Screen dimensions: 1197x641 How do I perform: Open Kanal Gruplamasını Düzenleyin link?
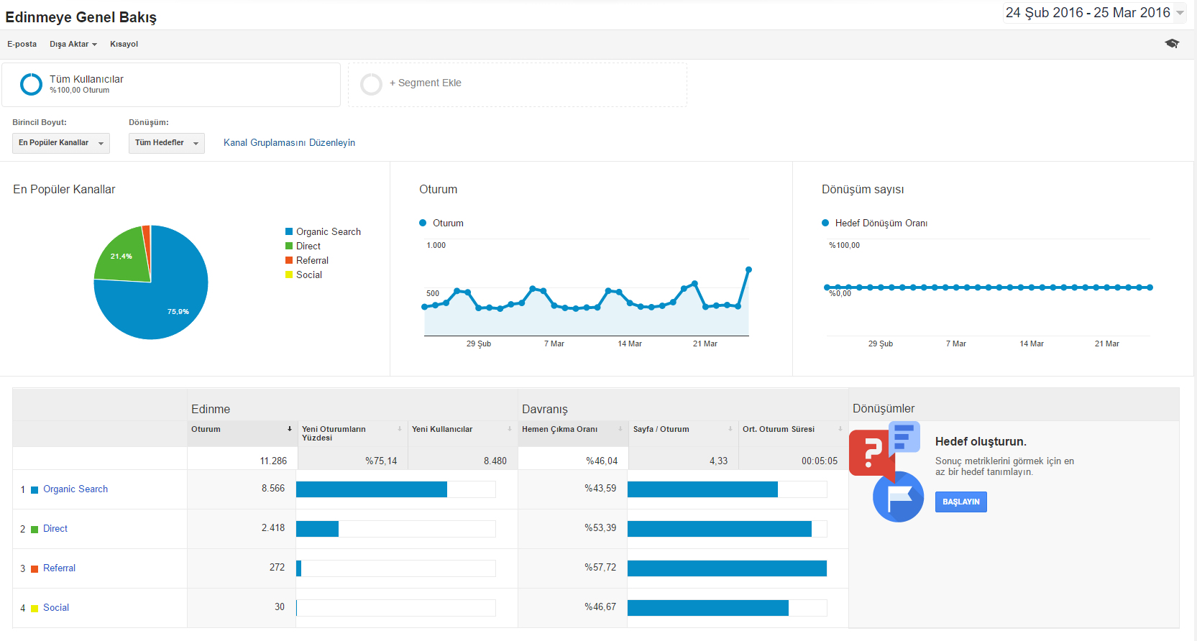289,142
